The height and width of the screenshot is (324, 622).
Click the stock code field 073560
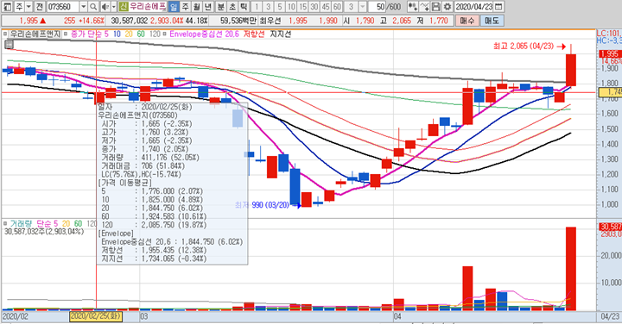coord(63,7)
